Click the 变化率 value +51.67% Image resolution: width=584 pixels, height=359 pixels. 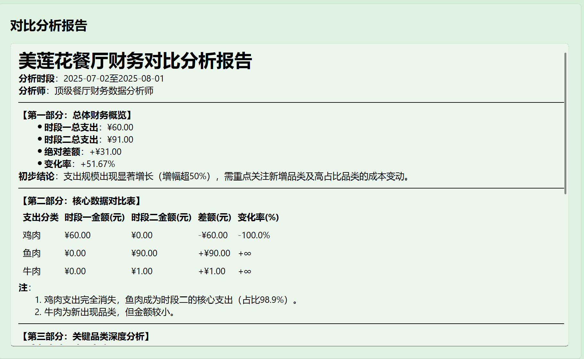click(98, 164)
